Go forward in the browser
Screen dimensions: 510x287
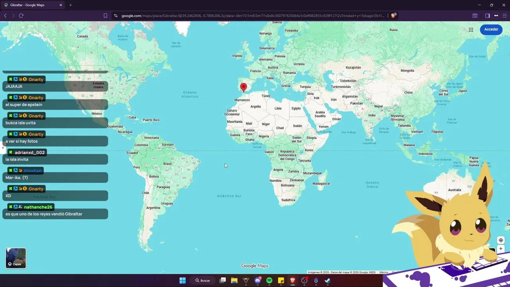13,16
